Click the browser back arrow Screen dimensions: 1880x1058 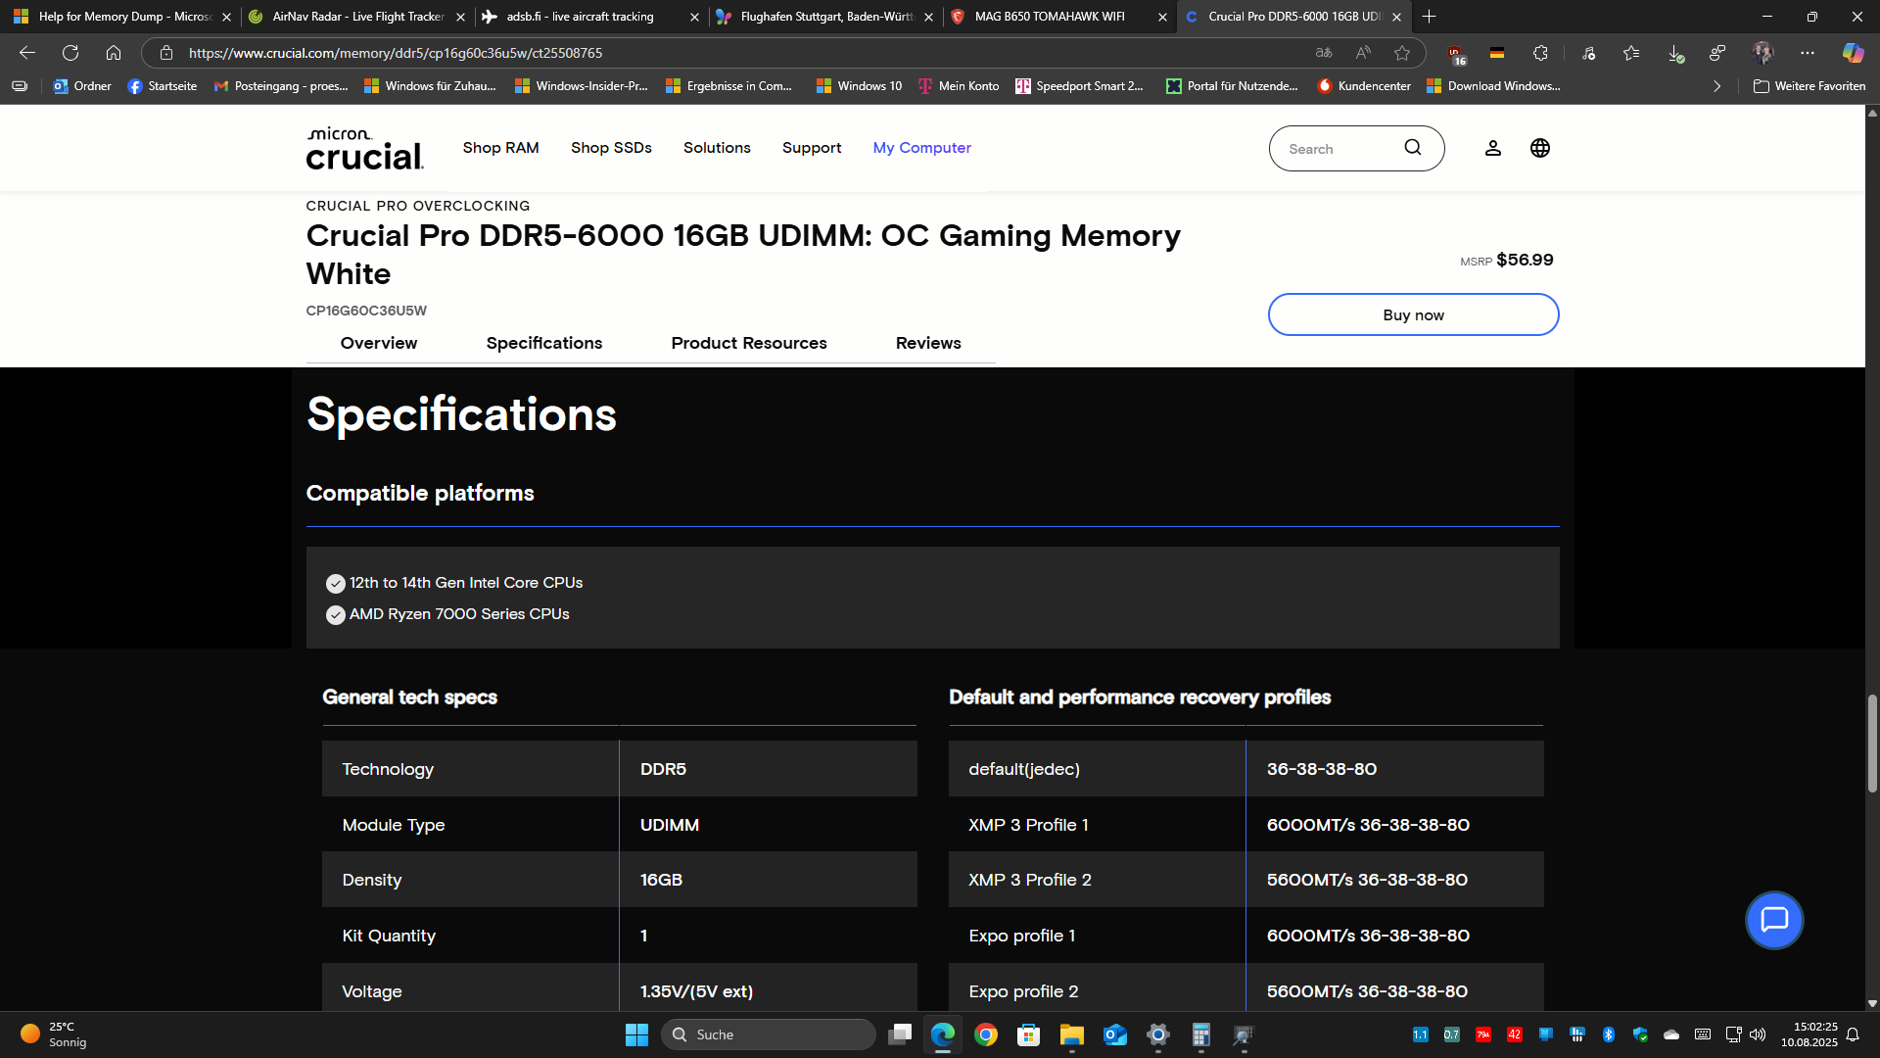coord(27,53)
